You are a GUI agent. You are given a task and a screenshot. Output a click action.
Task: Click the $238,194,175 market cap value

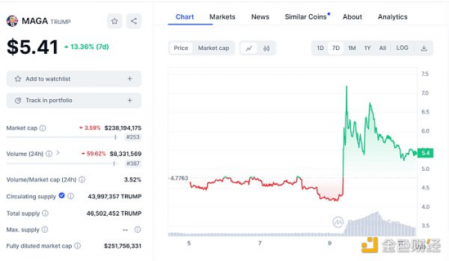pos(123,128)
